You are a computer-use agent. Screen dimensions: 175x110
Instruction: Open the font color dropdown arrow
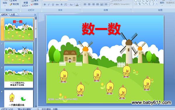click(80, 5)
